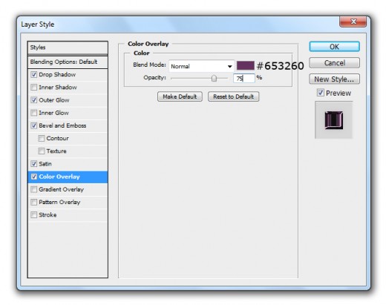Click the Make Default button
The height and width of the screenshot is (305, 386).
point(180,96)
